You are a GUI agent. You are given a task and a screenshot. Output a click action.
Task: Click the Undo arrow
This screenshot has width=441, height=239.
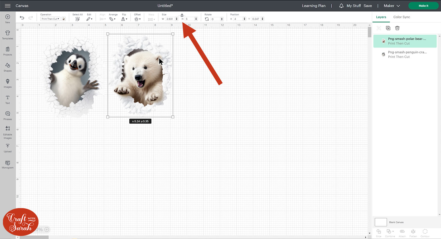coord(22,18)
